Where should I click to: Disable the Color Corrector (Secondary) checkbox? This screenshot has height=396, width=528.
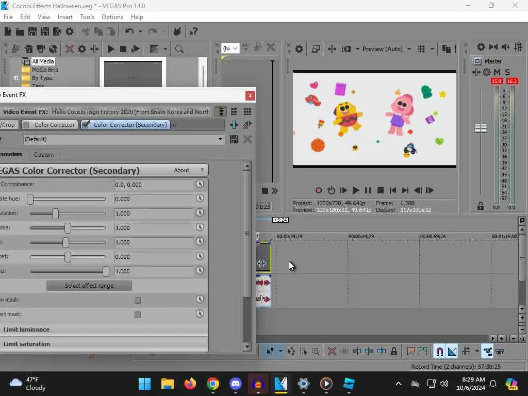pos(86,125)
